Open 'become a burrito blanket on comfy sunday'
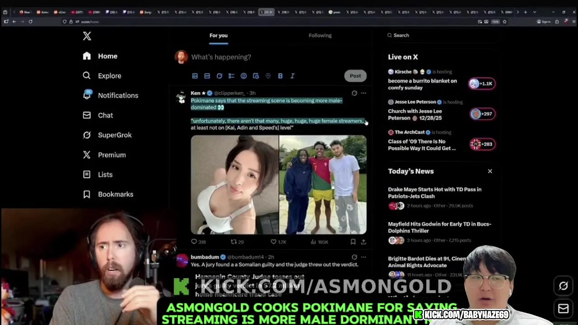 click(x=422, y=84)
